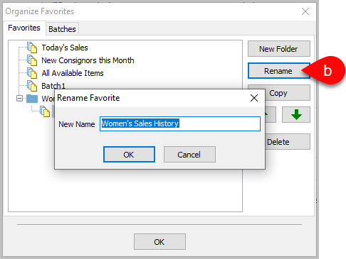This screenshot has width=346, height=259.
Task: Close the Rename Favorite dialog with X
Action: pyautogui.click(x=254, y=98)
